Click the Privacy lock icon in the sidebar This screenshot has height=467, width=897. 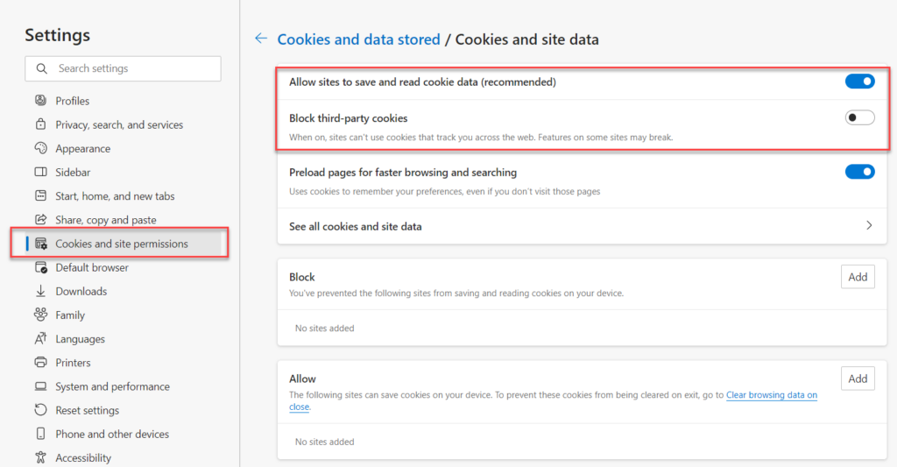(40, 124)
